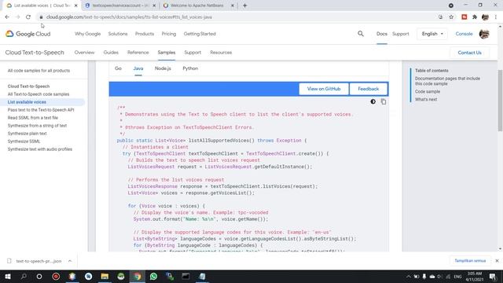Click the site lock icon in address bar
503x283 pixels.
pyautogui.click(x=41, y=17)
